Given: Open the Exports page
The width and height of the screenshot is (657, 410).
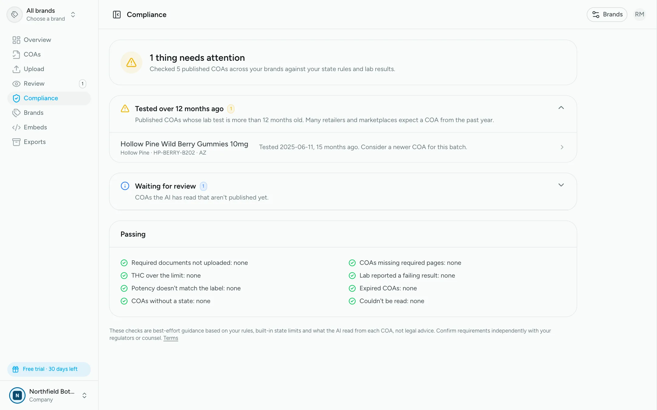Looking at the screenshot, I should [49, 142].
